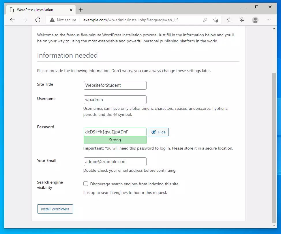Screen dimensions: 281x234
Task: Open a new browser tab
Action: (81, 10)
